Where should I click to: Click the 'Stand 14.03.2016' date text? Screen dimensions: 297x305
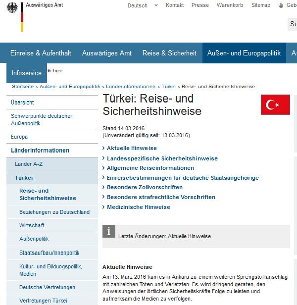click(124, 128)
